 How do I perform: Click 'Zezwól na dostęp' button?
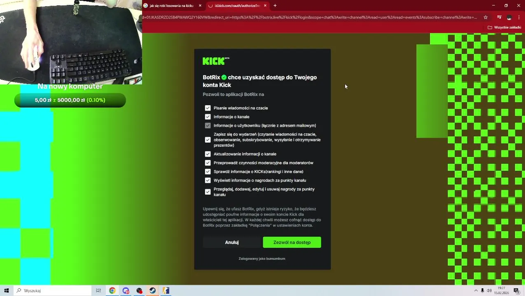tap(292, 242)
